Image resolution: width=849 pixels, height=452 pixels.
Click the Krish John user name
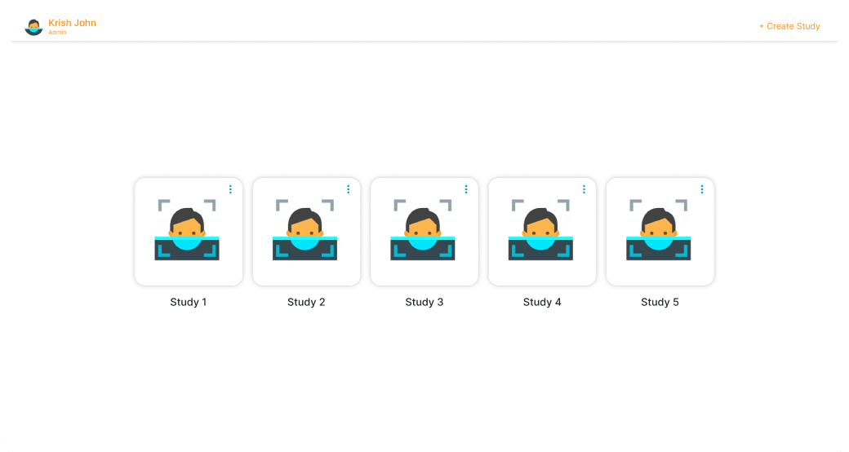click(72, 23)
